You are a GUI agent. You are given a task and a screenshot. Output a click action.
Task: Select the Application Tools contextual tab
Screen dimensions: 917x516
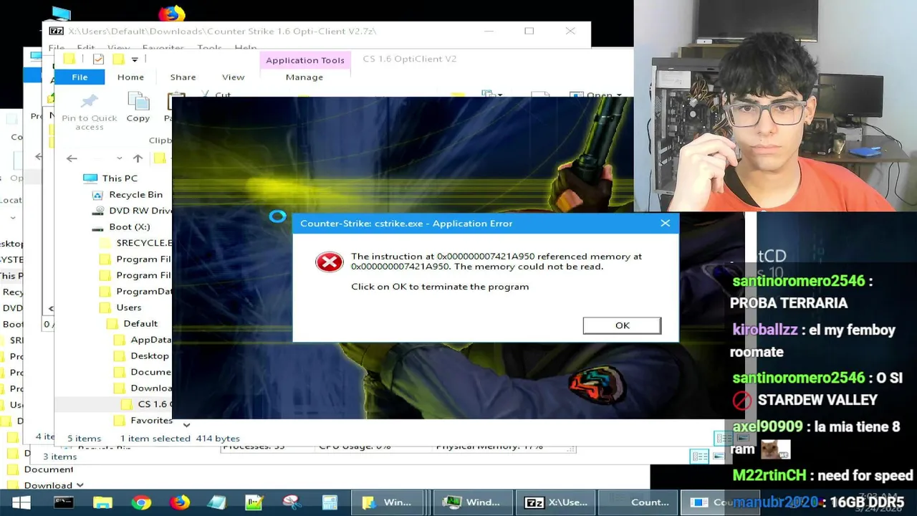305,60
